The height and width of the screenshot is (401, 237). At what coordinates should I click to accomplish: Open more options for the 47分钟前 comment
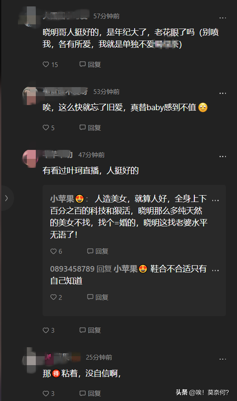point(223,156)
